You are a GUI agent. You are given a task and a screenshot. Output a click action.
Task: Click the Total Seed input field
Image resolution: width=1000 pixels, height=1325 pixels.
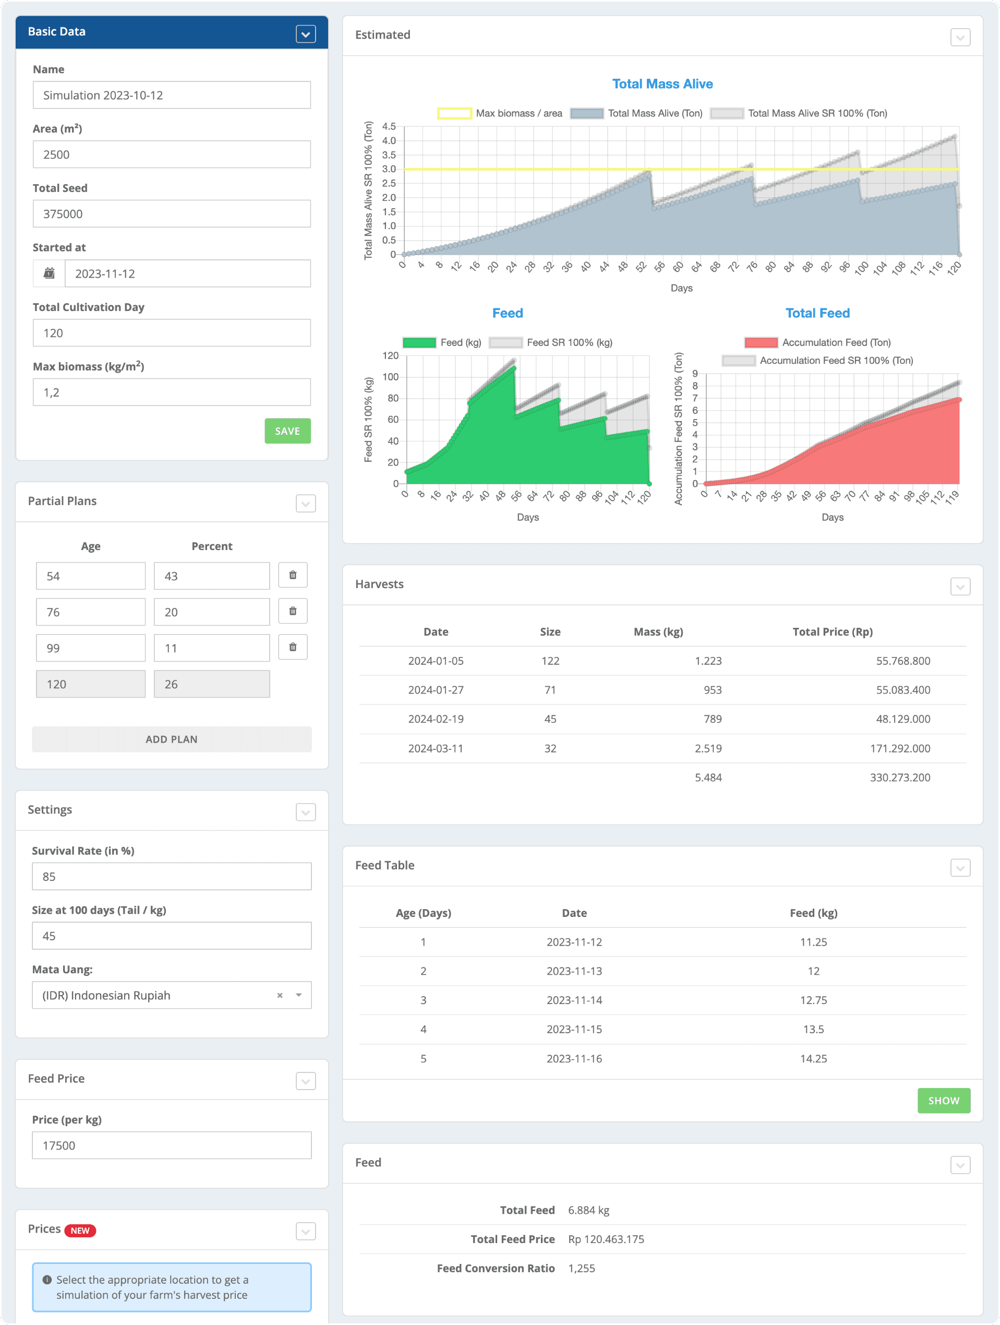pyautogui.click(x=171, y=213)
